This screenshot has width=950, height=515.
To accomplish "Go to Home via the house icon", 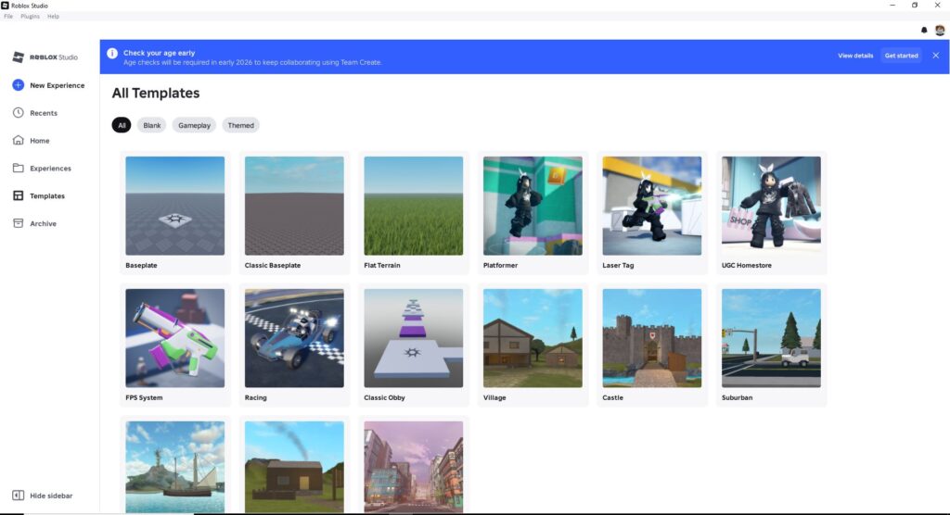I will pos(19,141).
